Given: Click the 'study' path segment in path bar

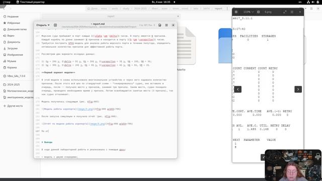Looking at the screenshot, I should point(126,9).
